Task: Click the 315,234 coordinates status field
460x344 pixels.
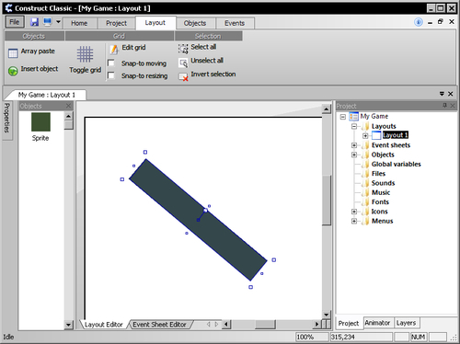Action: click(x=361, y=337)
